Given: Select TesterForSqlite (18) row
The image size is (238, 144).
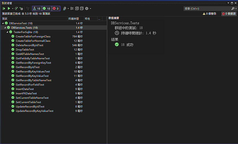Looking at the screenshot, I should [x=54, y=32].
